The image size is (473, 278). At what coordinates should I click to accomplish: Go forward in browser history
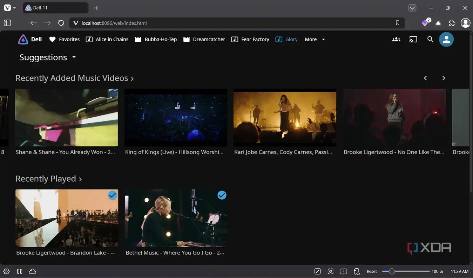coord(47,23)
